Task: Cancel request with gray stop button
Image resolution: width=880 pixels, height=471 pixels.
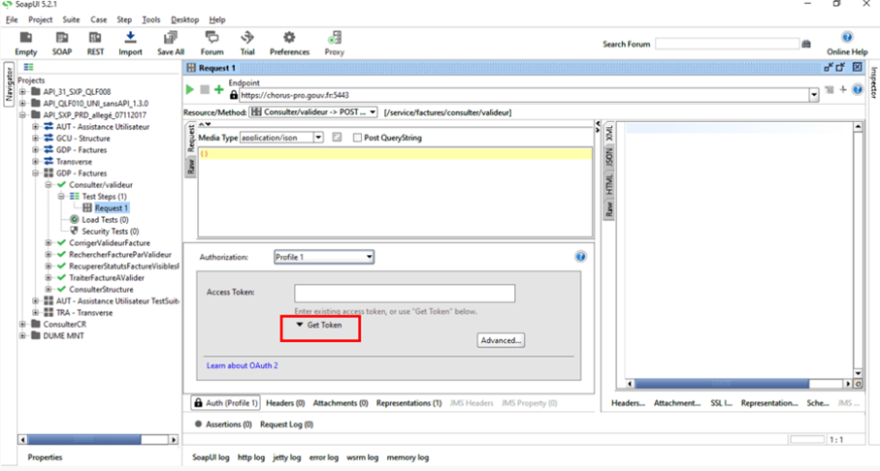Action: pos(205,89)
